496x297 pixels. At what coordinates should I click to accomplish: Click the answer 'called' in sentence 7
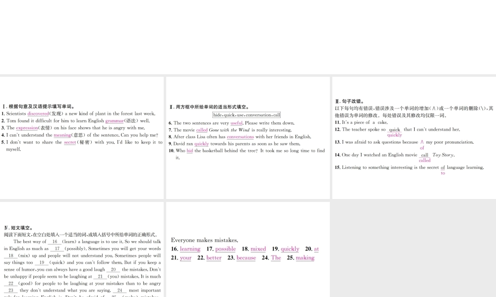202,130
